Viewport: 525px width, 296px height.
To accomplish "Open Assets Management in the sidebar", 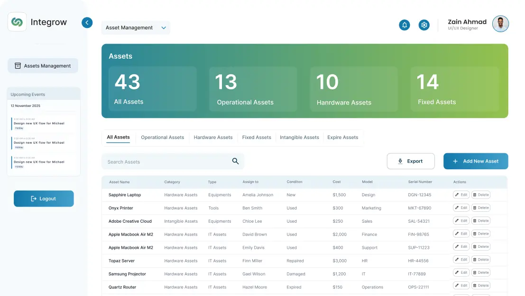I will pyautogui.click(x=43, y=66).
